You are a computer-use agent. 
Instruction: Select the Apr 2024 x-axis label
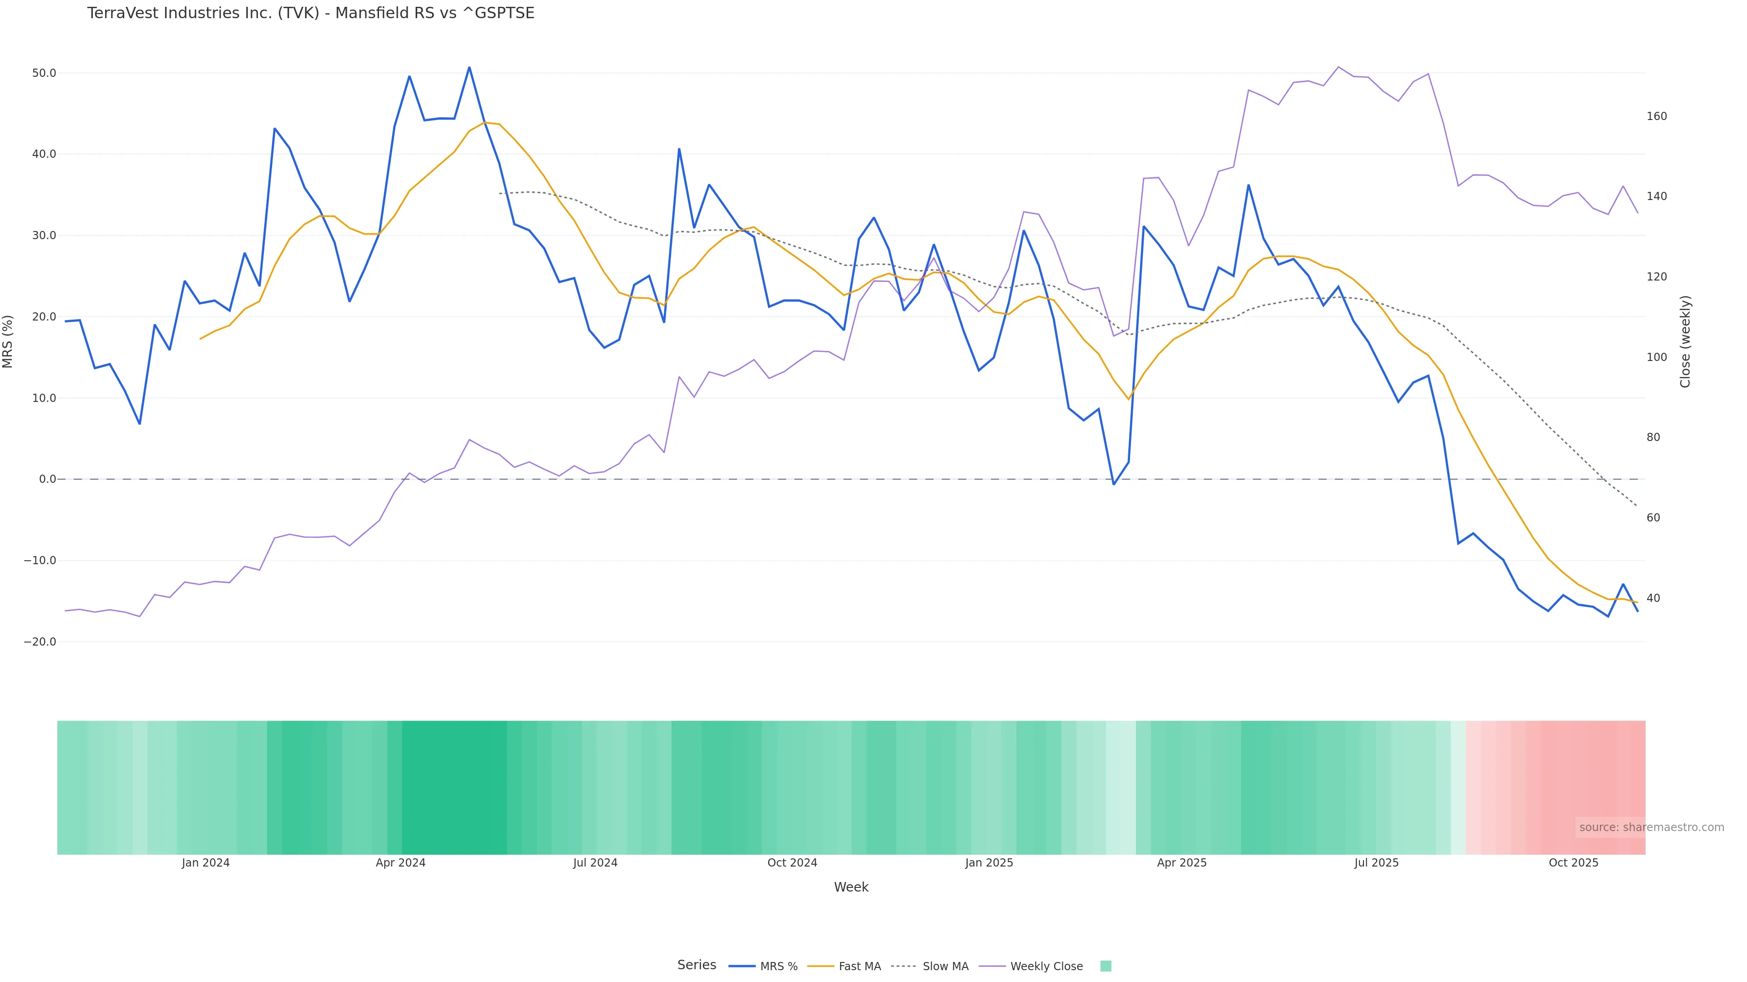click(x=401, y=863)
